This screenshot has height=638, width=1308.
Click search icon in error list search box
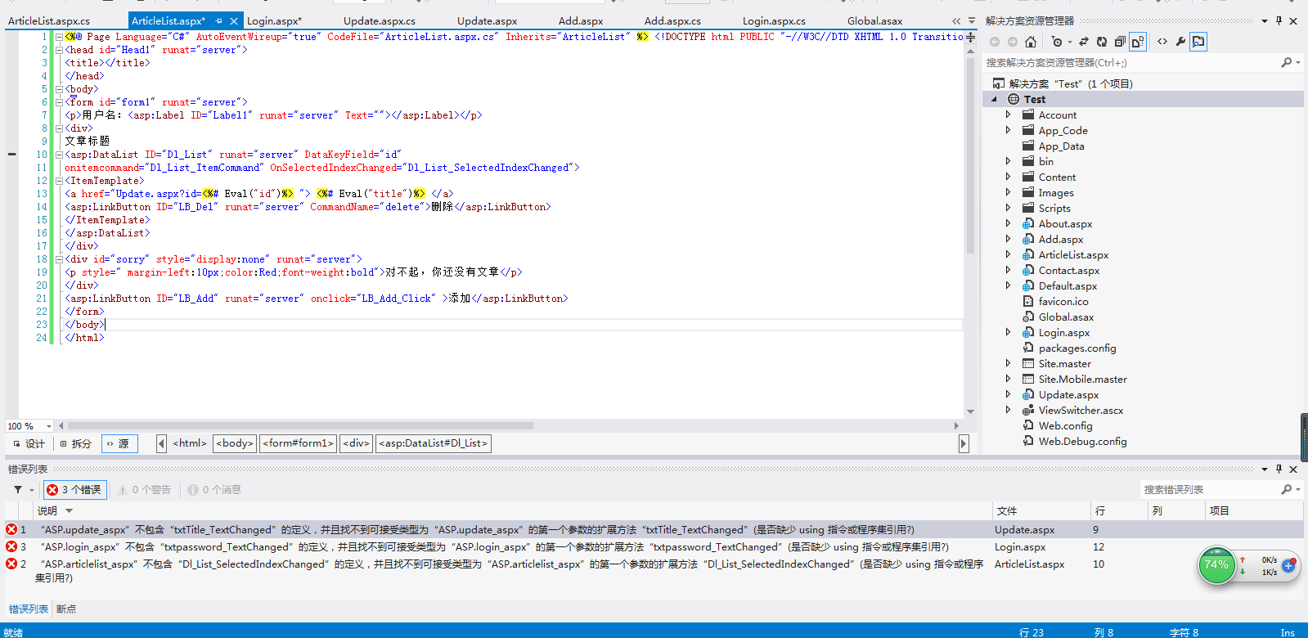point(1287,489)
